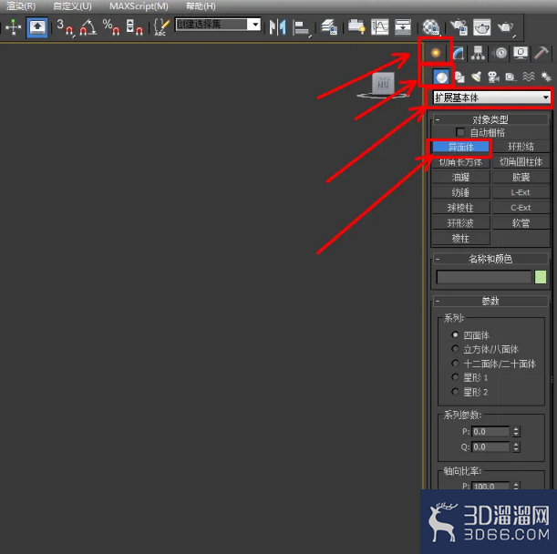Select the 立方体/八面体 radio option
The image size is (557, 554).
[x=455, y=349]
